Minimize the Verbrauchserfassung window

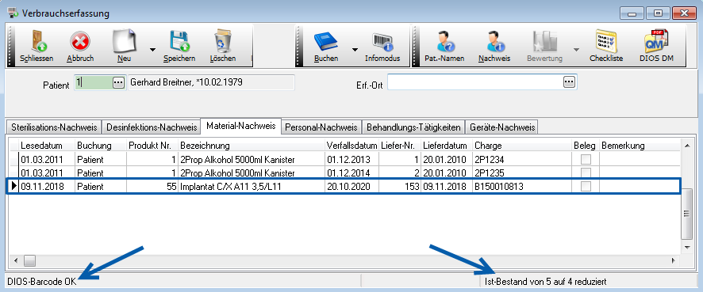(632, 13)
